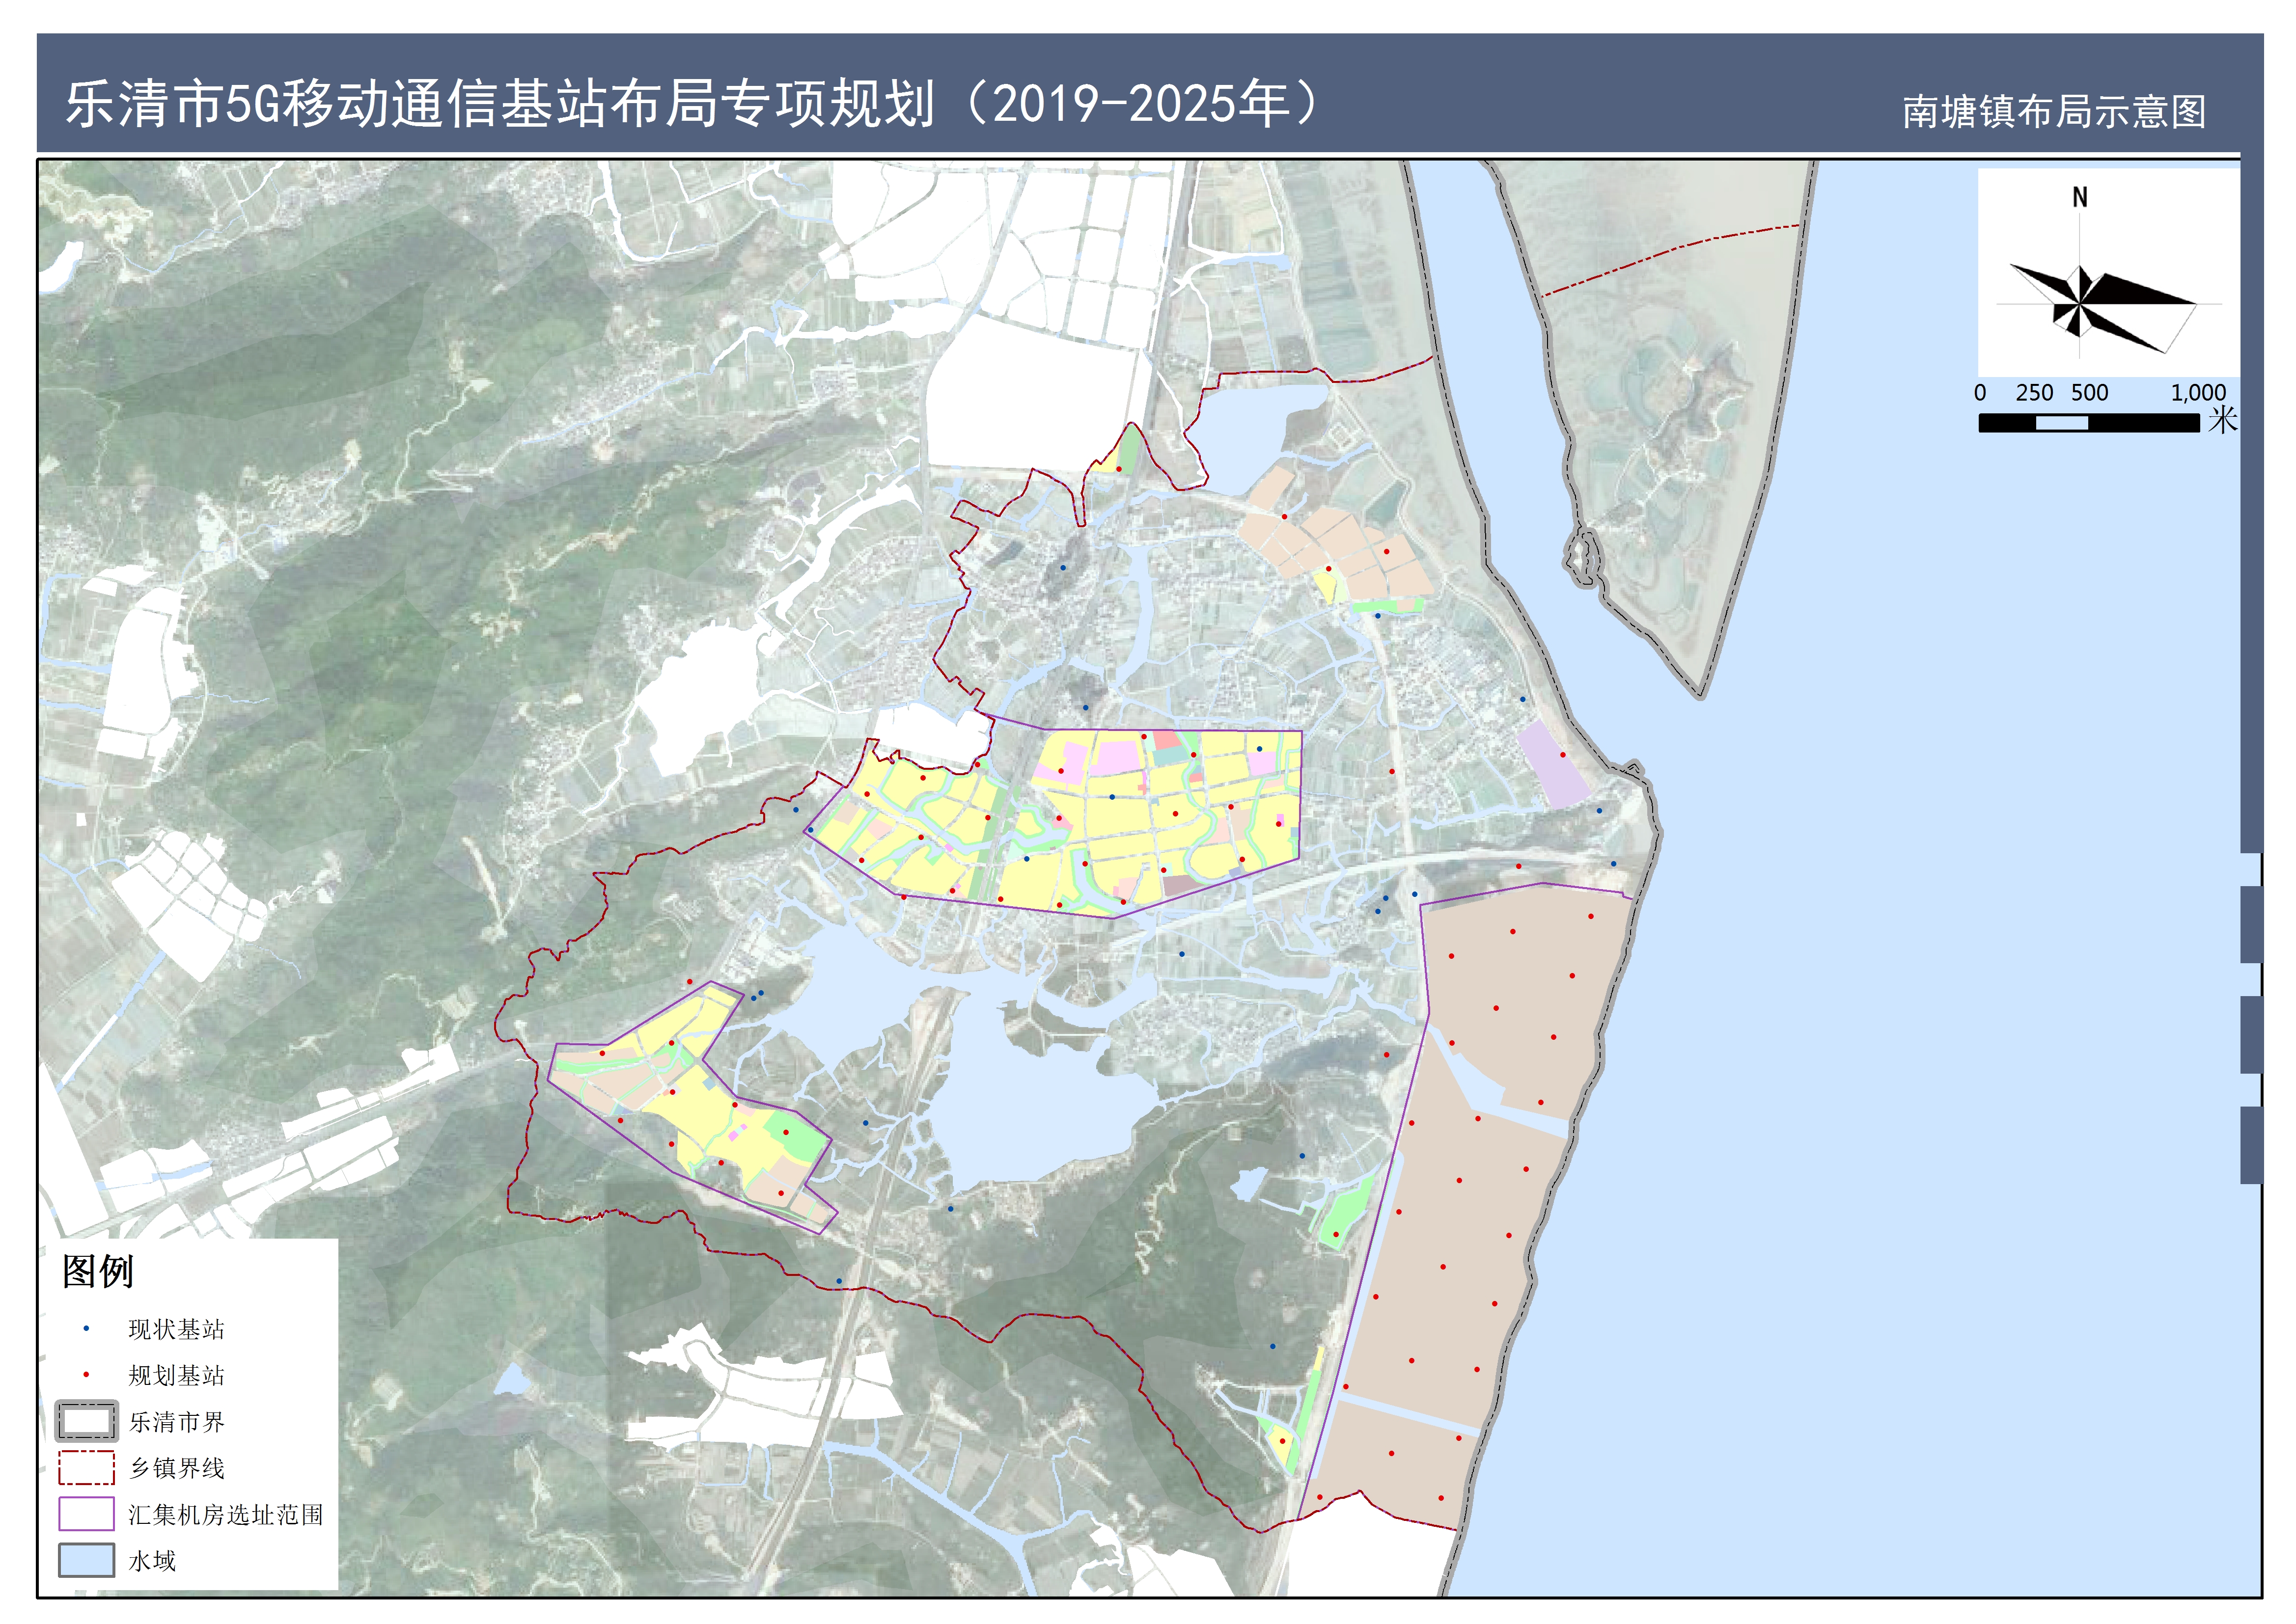
Task: Click the 规划基站 legend label
Action: coord(176,1375)
